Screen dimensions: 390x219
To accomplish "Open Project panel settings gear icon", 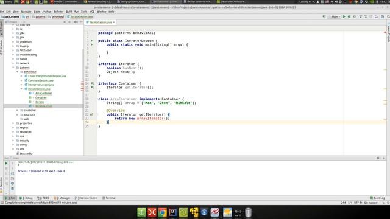I will [76, 22].
